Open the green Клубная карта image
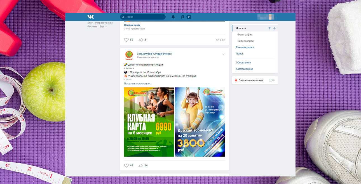 click(x=149, y=122)
